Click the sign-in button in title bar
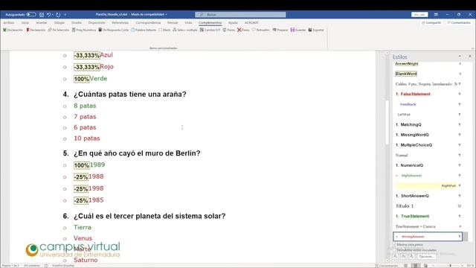This screenshot has width=476, height=268. click(x=419, y=14)
